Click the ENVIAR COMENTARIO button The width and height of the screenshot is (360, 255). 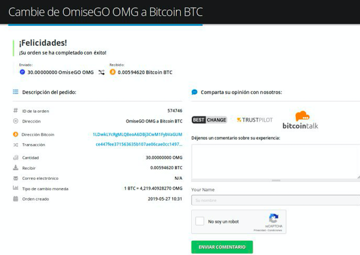pyautogui.click(x=222, y=247)
